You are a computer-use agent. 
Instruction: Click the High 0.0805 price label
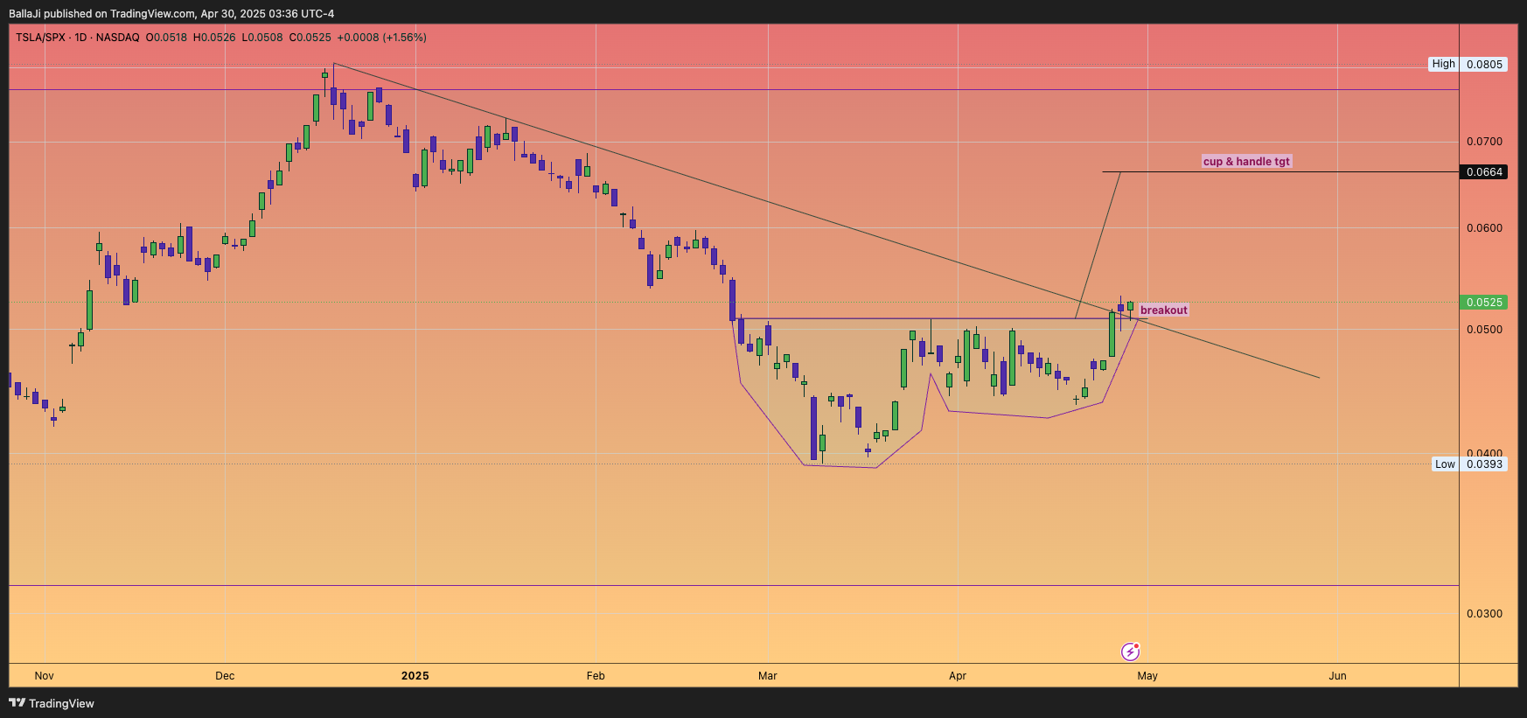tap(1468, 64)
